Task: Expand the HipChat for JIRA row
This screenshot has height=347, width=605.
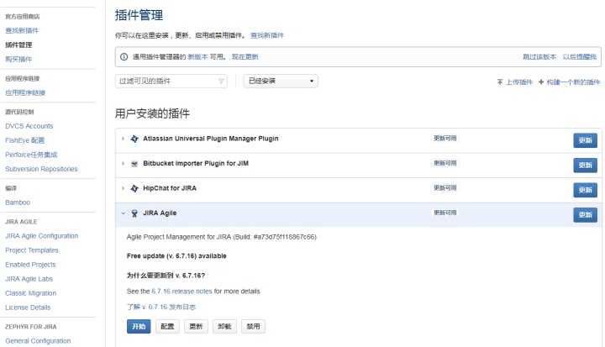Action: (x=123, y=188)
